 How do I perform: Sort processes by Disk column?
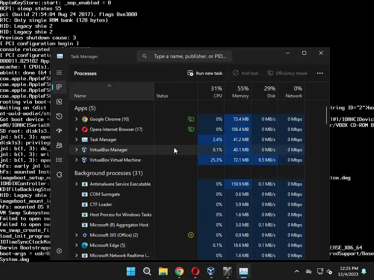tap(264, 92)
